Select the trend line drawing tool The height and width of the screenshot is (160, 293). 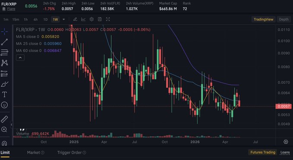pyautogui.click(x=4, y=42)
